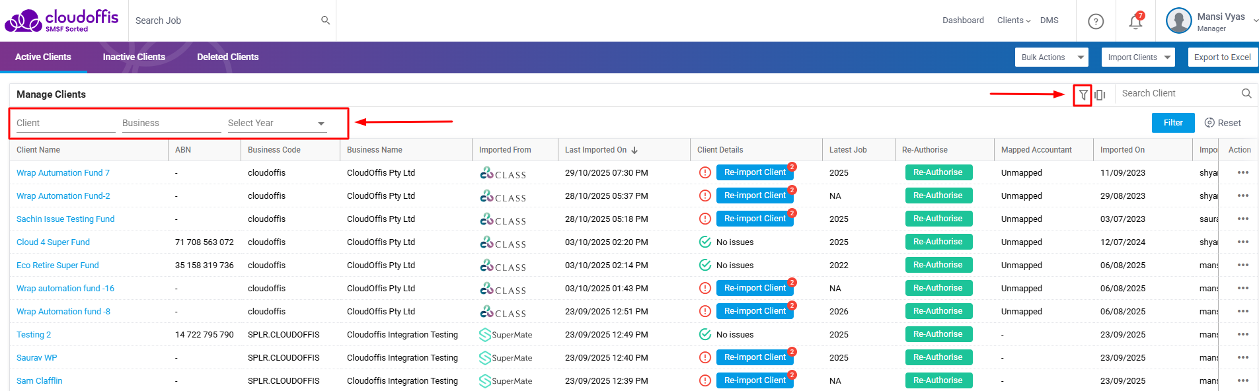Viewport: 1259px width, 391px height.
Task: Open the Bulk Actions dropdown
Action: point(1051,57)
